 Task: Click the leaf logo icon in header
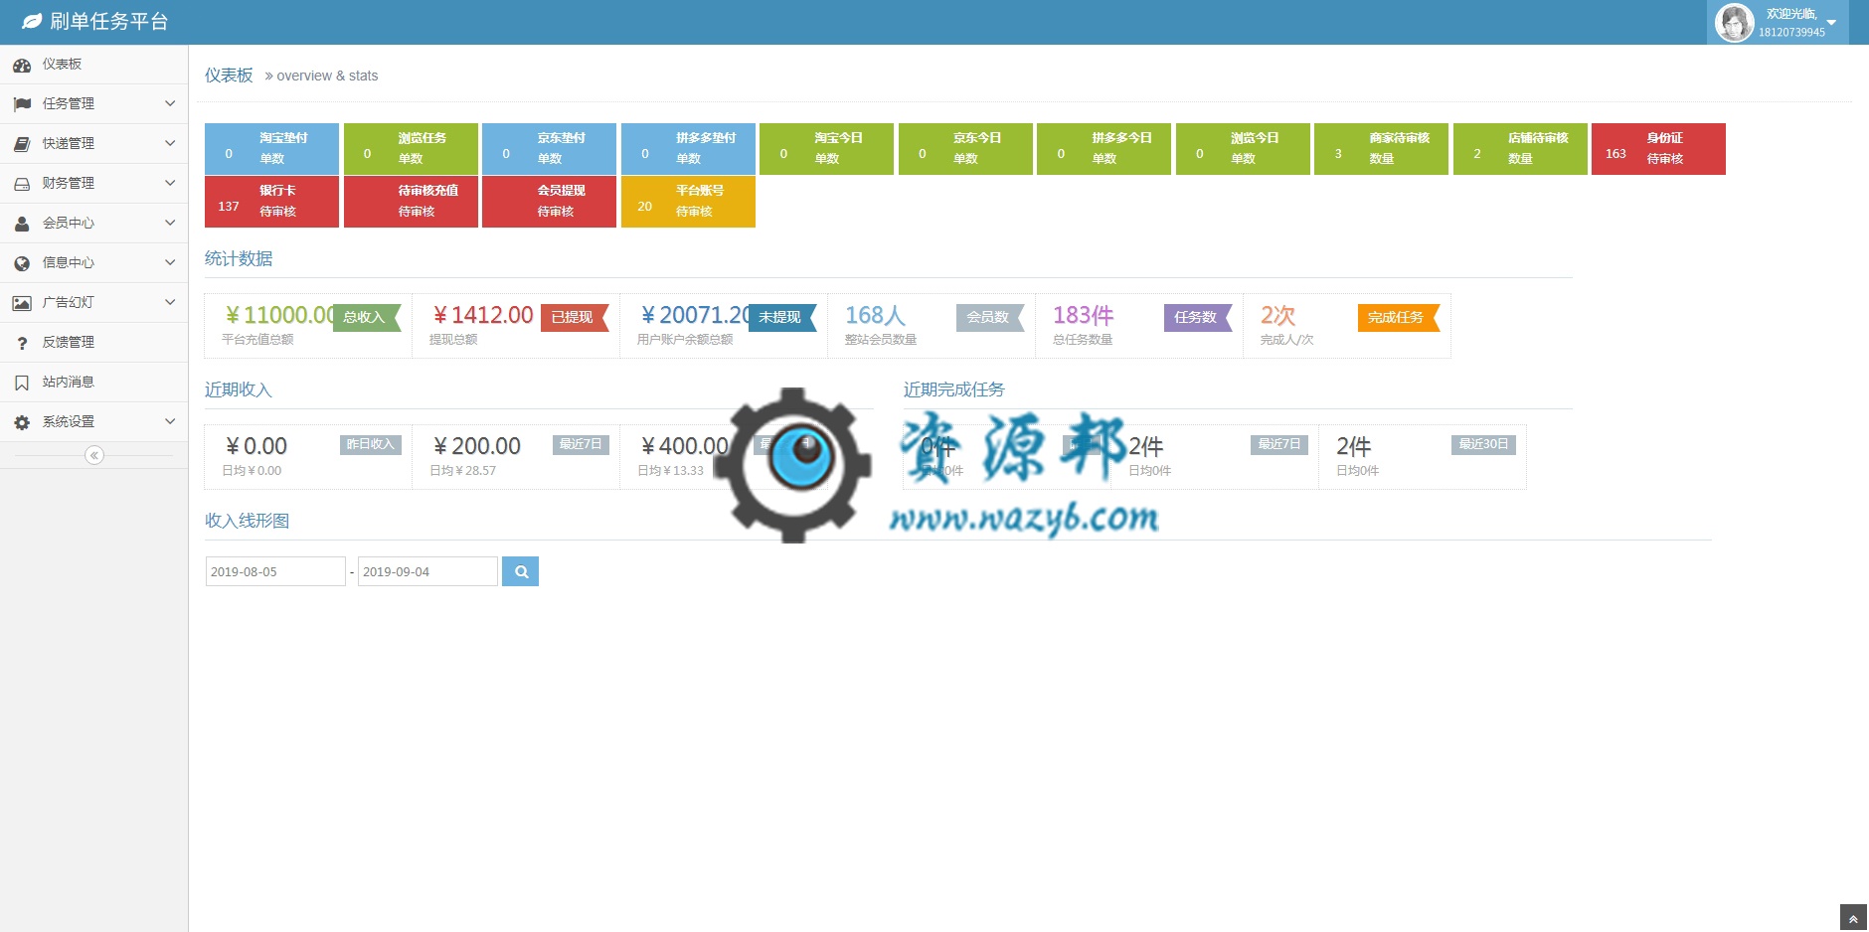(x=32, y=21)
